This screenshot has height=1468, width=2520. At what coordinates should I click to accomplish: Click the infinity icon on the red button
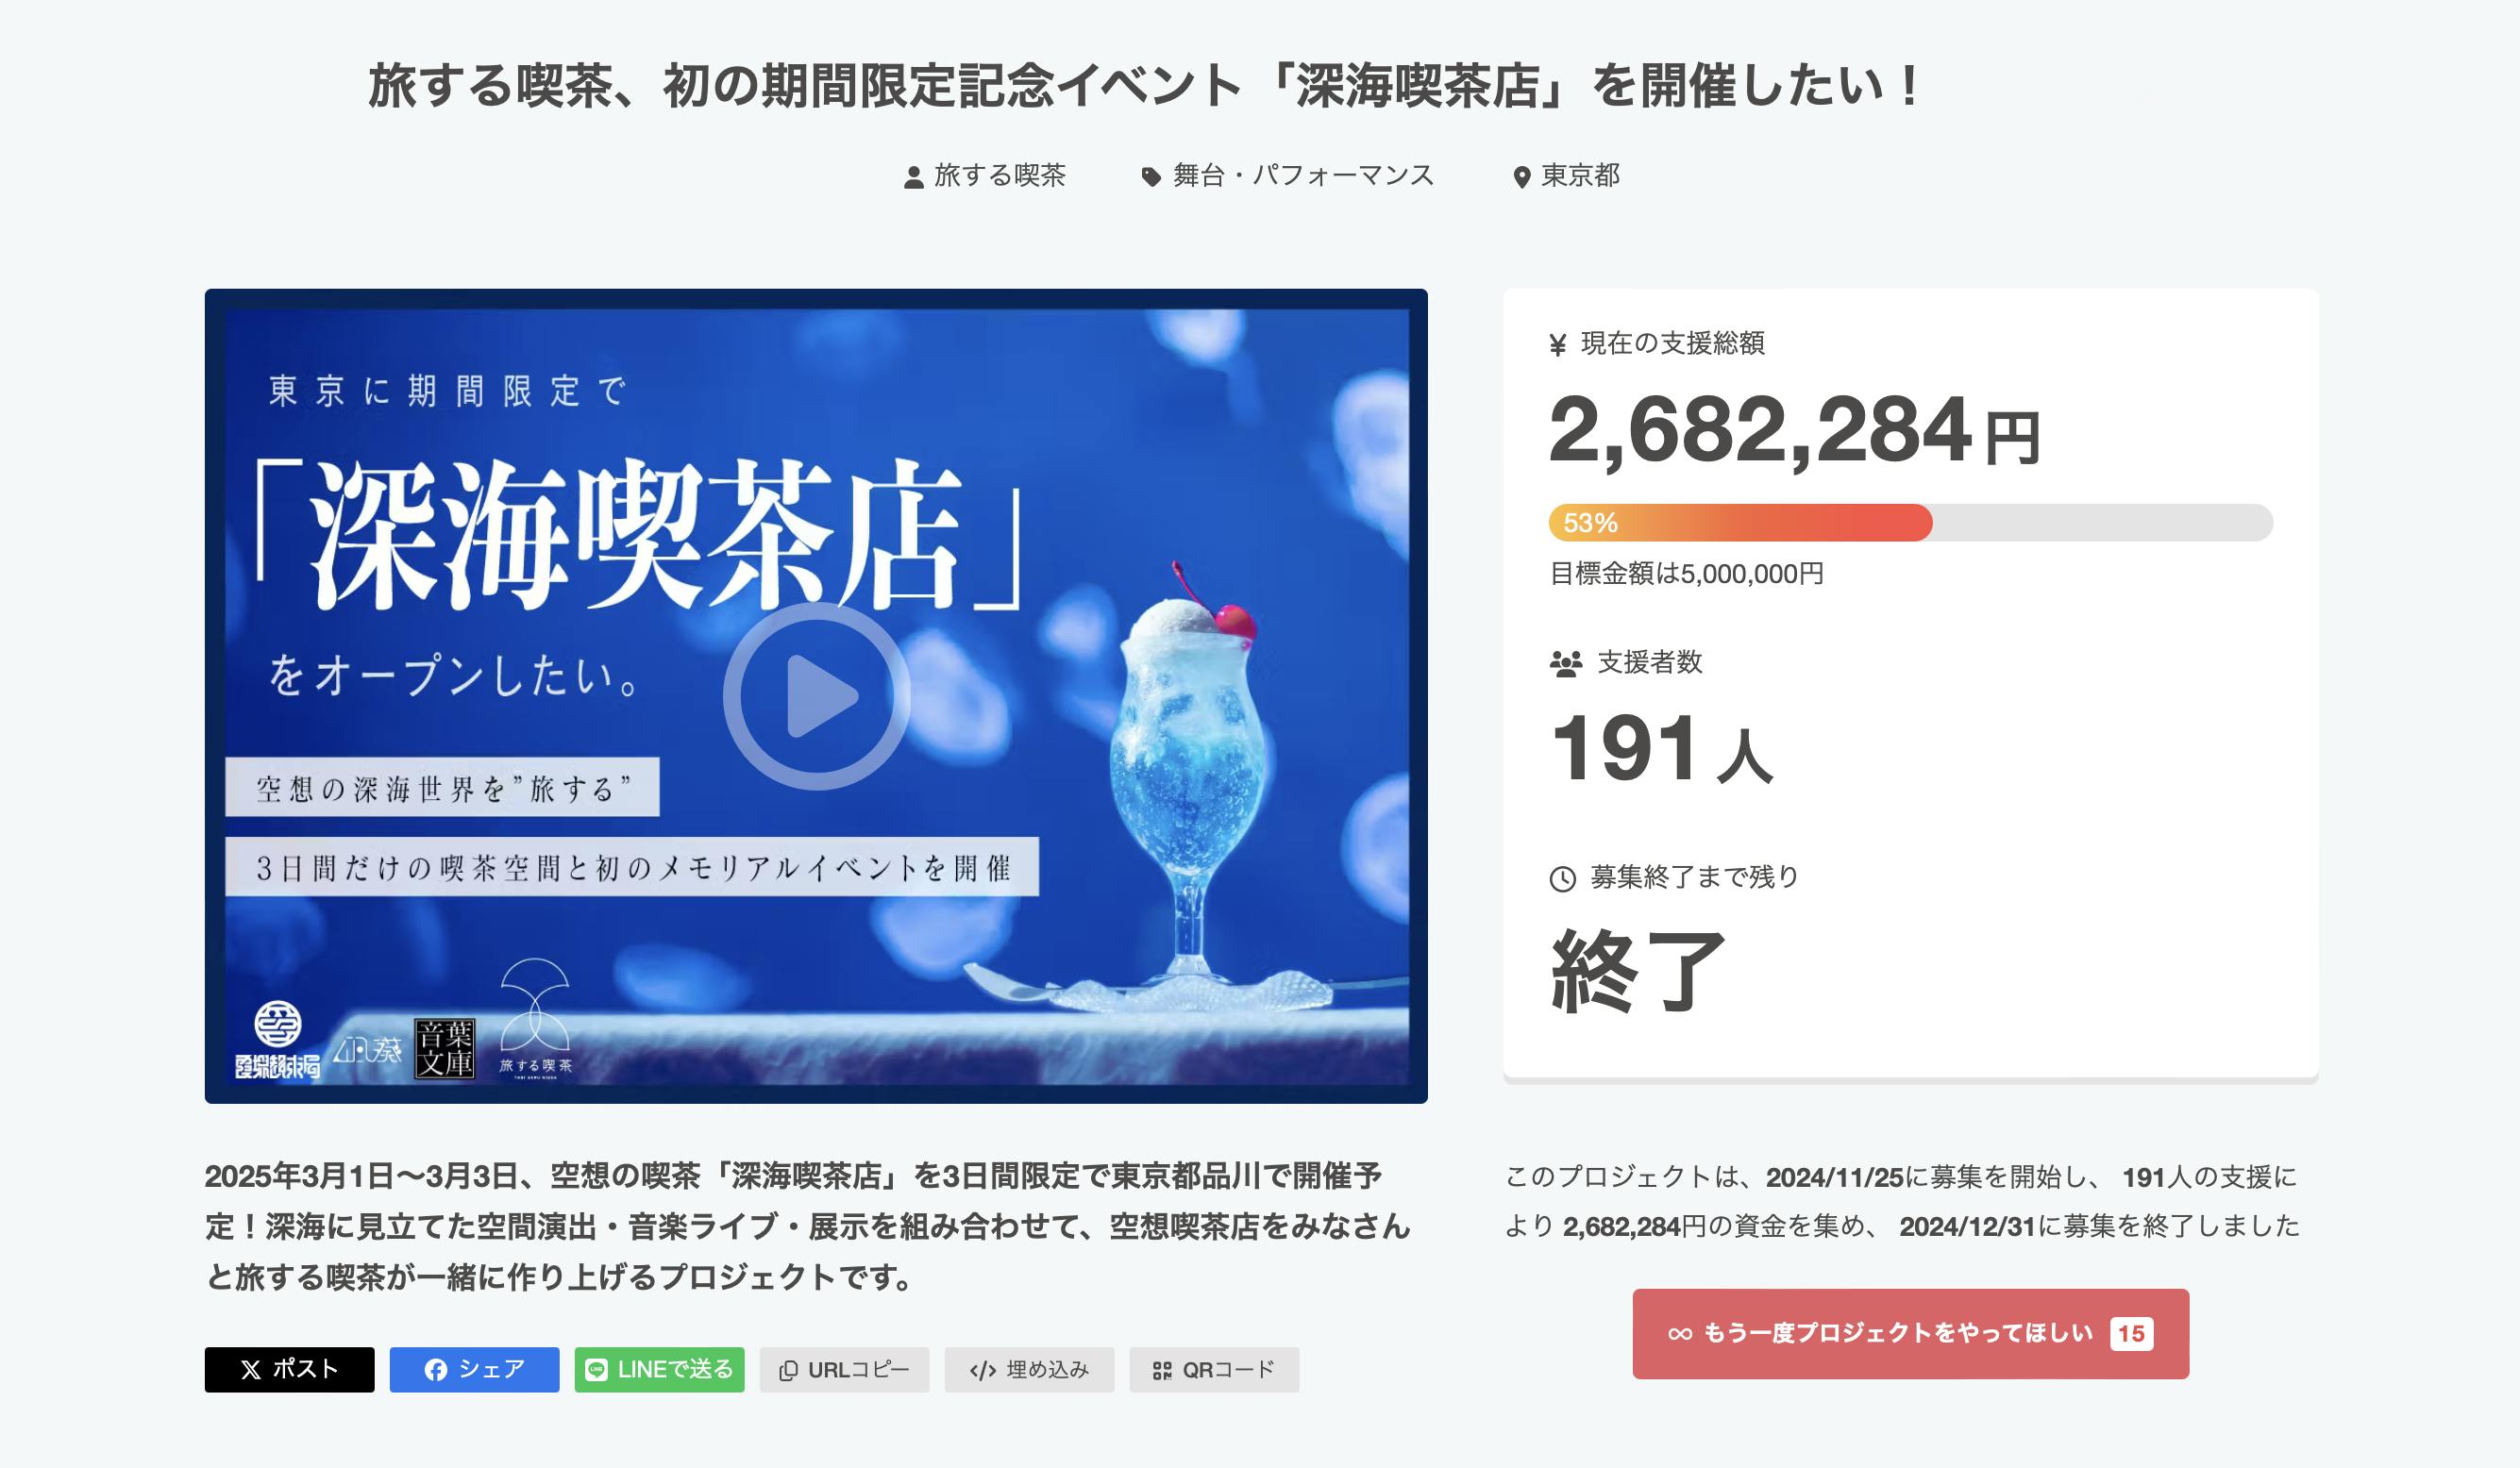click(1680, 1334)
